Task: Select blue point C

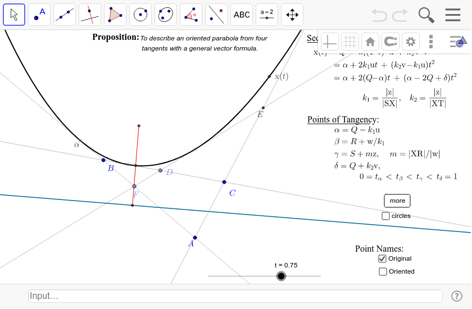Action: (224, 182)
